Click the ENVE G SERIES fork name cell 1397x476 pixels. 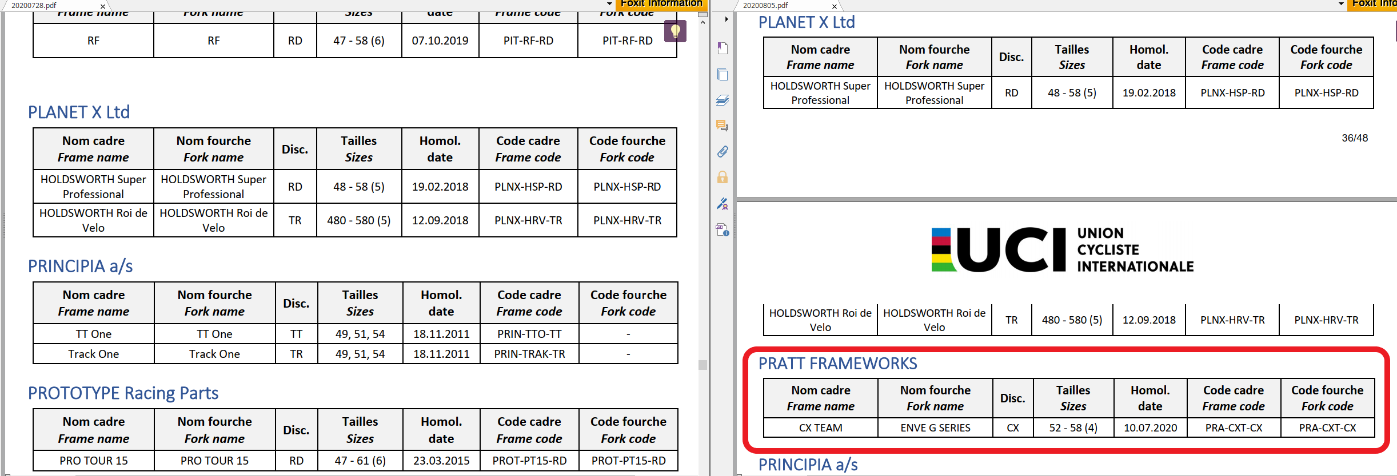point(935,427)
